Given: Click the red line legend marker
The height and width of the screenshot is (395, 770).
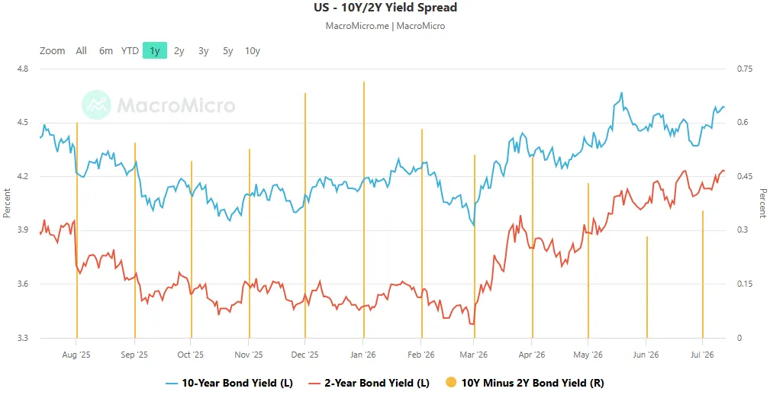Looking at the screenshot, I should coord(314,384).
